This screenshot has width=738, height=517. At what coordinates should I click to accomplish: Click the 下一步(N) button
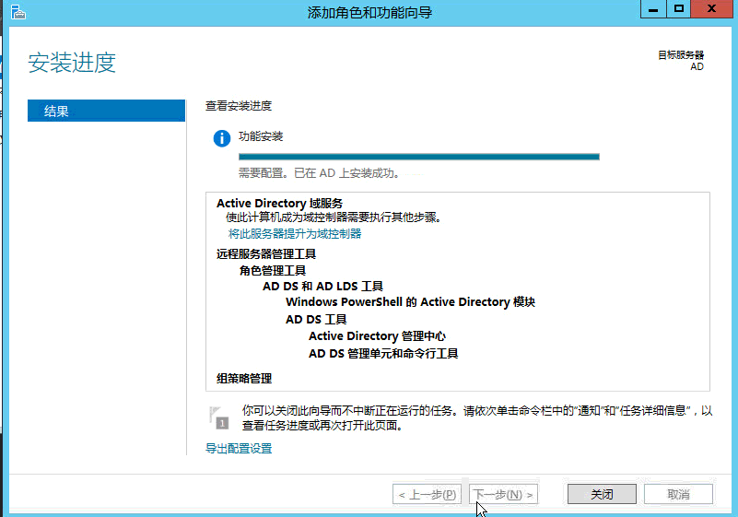tap(502, 495)
